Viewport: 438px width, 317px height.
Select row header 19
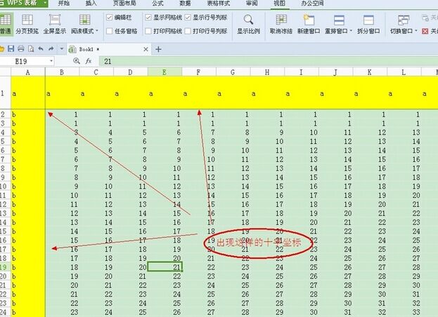(x=6, y=267)
